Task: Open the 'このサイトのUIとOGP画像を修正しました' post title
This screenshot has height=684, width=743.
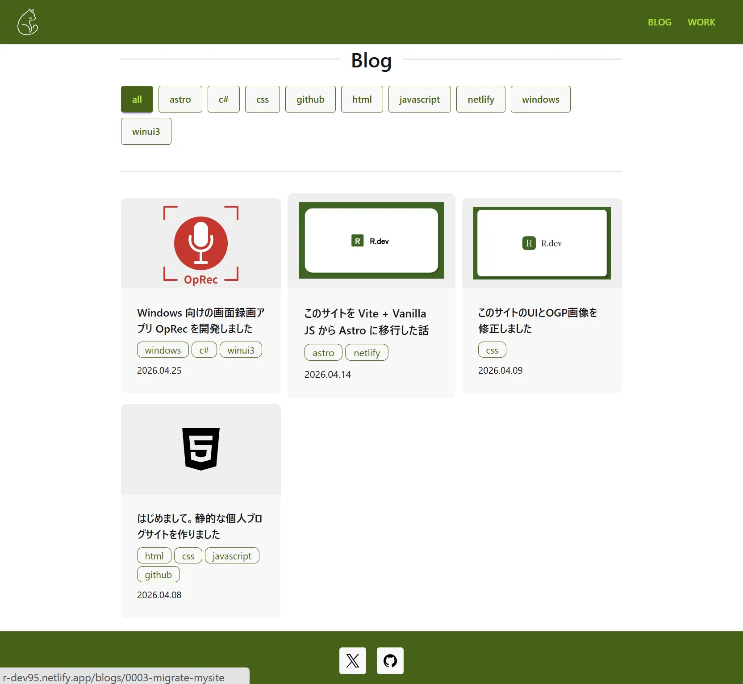Action: tap(538, 321)
